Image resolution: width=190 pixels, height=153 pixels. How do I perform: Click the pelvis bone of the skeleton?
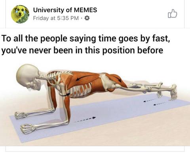108,82
